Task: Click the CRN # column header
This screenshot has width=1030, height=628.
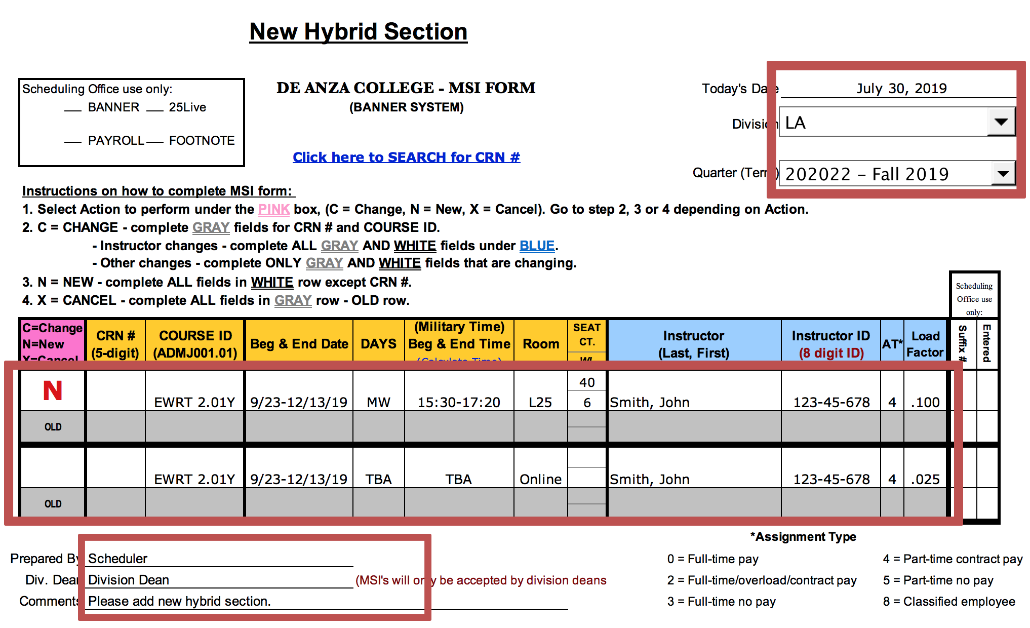Action: tap(115, 343)
